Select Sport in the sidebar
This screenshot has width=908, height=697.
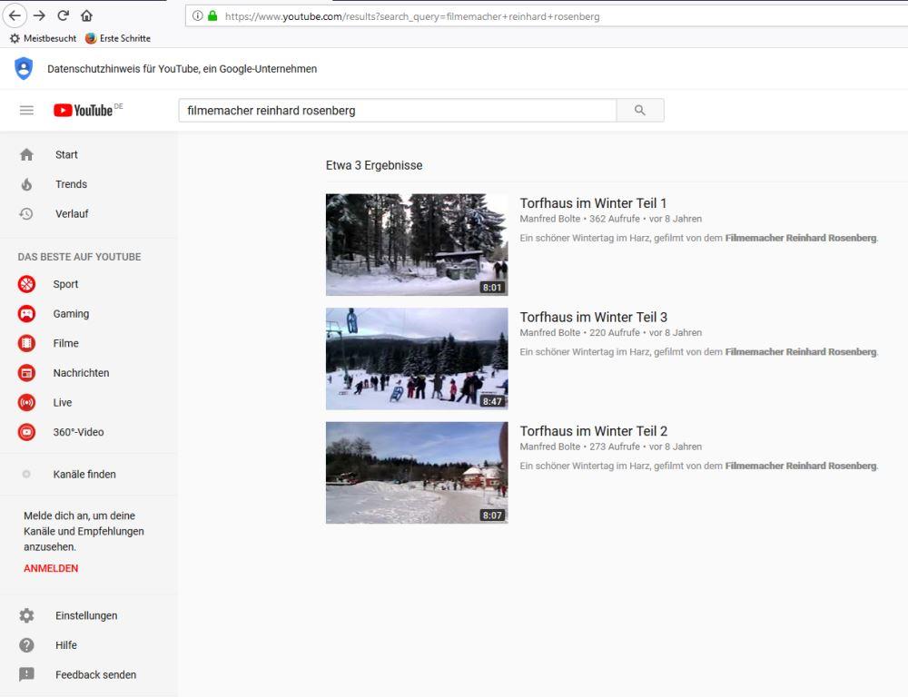65,284
